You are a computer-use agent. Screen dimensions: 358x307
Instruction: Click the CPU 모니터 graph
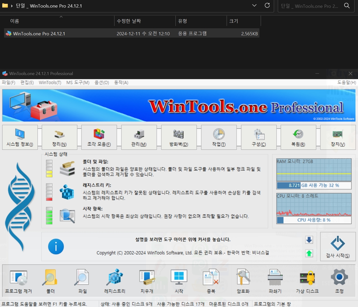314,204
